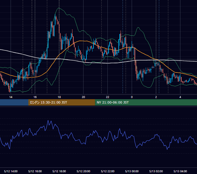Click the 5/12 22:00 time label
Screen dimensions: 197x174
[x=108, y=171]
